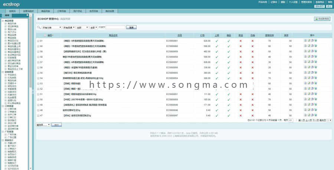Open the 请选择 batch action dropdown

coord(43,125)
